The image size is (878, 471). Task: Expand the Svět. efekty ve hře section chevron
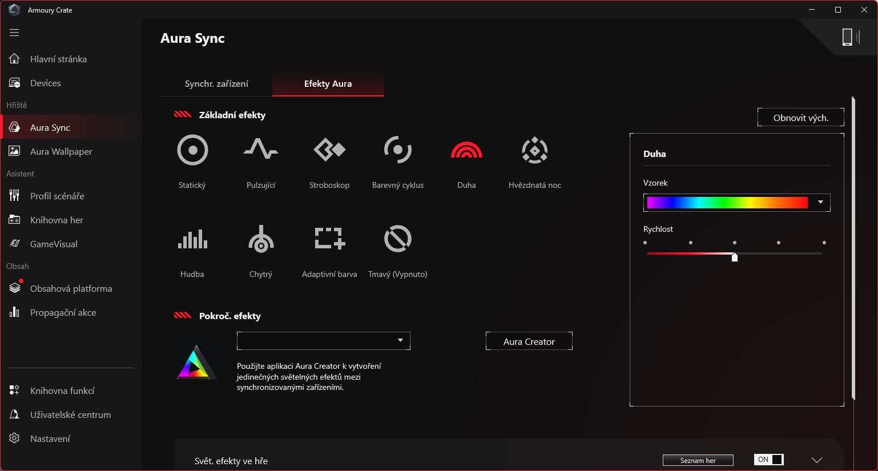817,460
